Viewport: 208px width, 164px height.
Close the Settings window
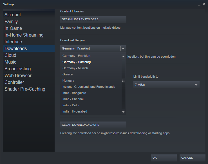pos(204,4)
